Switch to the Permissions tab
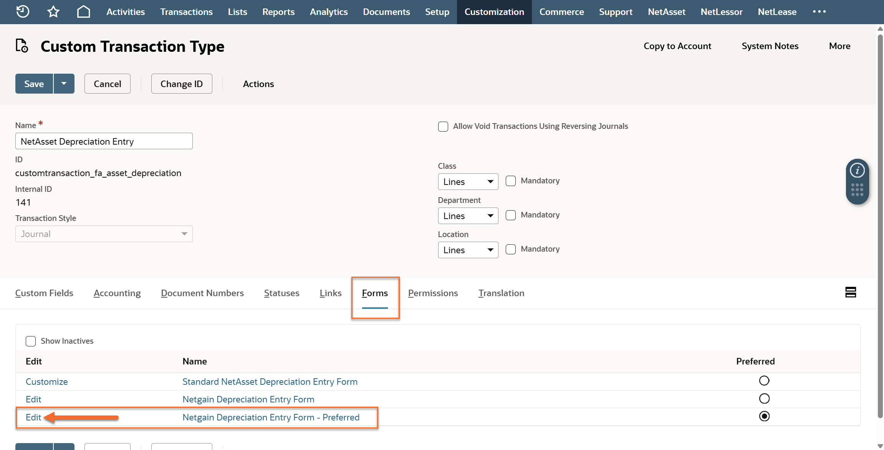884x450 pixels. tap(433, 293)
